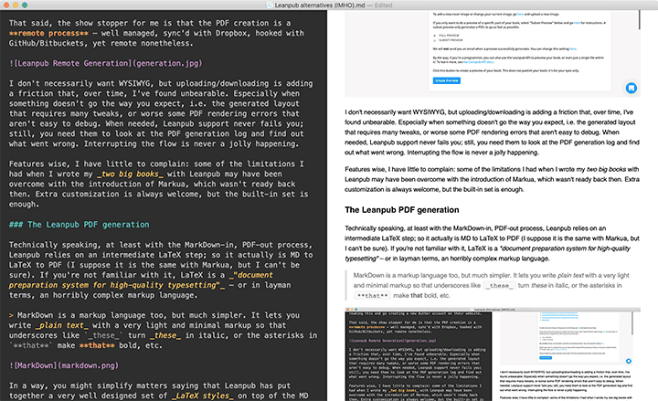The image size is (658, 401).
Task: Click the bold '**remote process**' text in editor
Action: pyautogui.click(x=48, y=33)
